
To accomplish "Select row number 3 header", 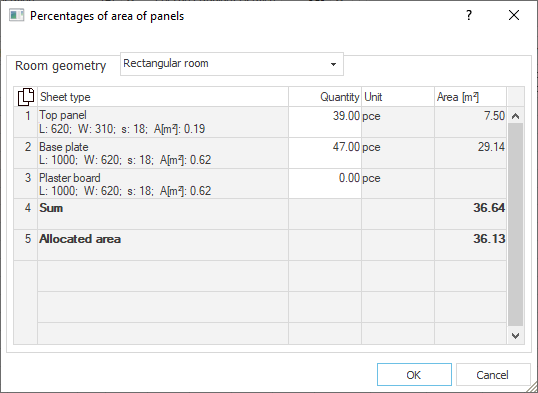I will tap(25, 184).
